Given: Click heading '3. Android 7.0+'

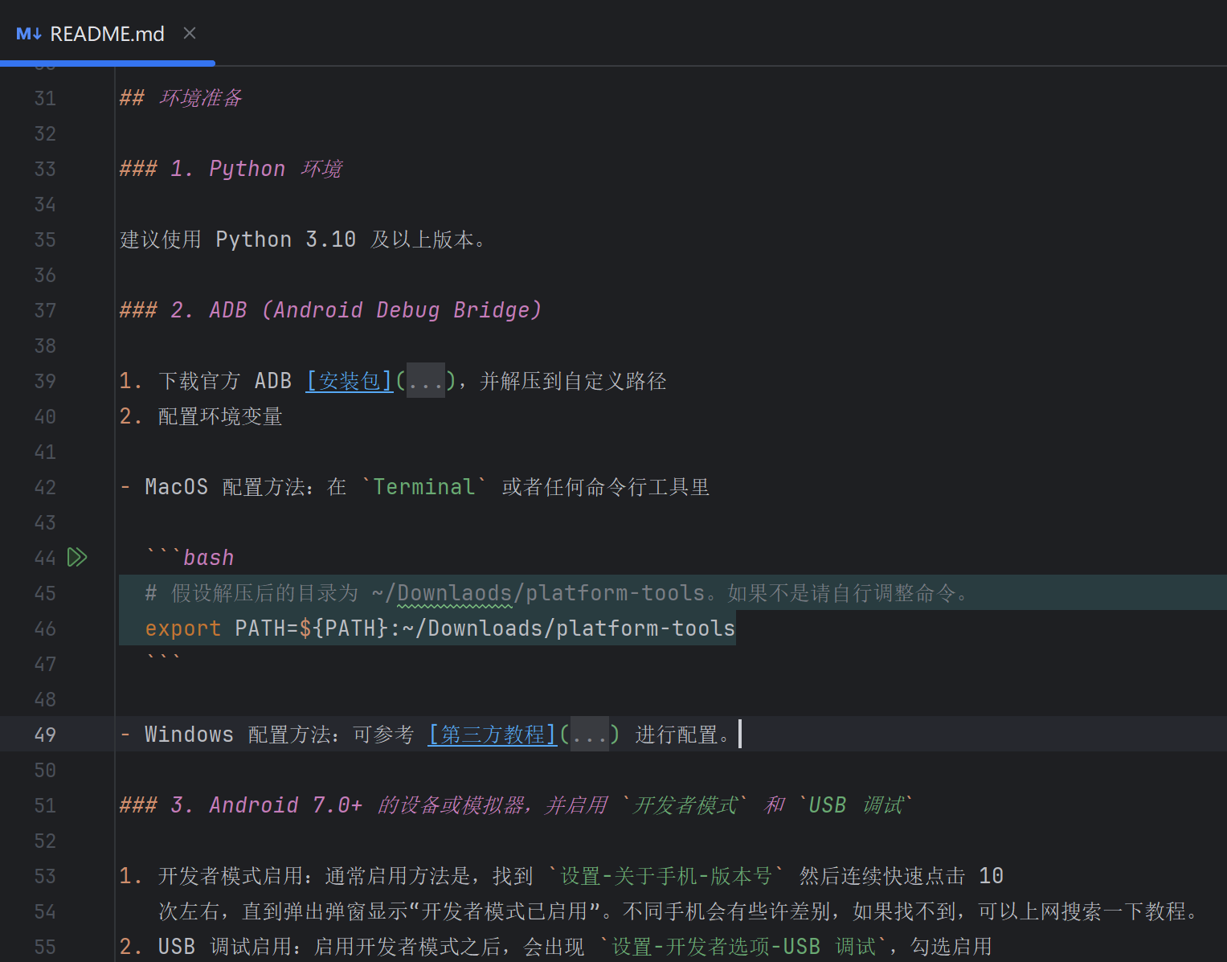Looking at the screenshot, I should pyautogui.click(x=266, y=805).
